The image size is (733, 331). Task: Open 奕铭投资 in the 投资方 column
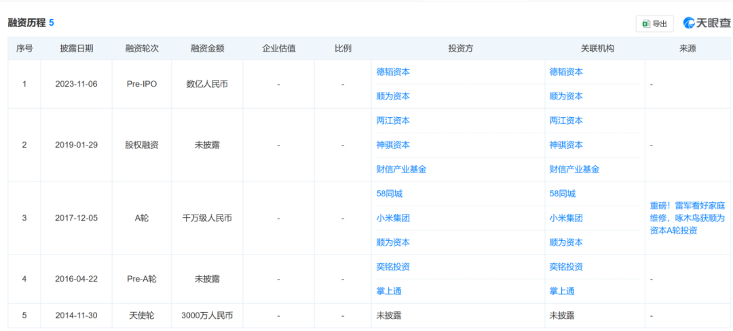click(x=393, y=267)
